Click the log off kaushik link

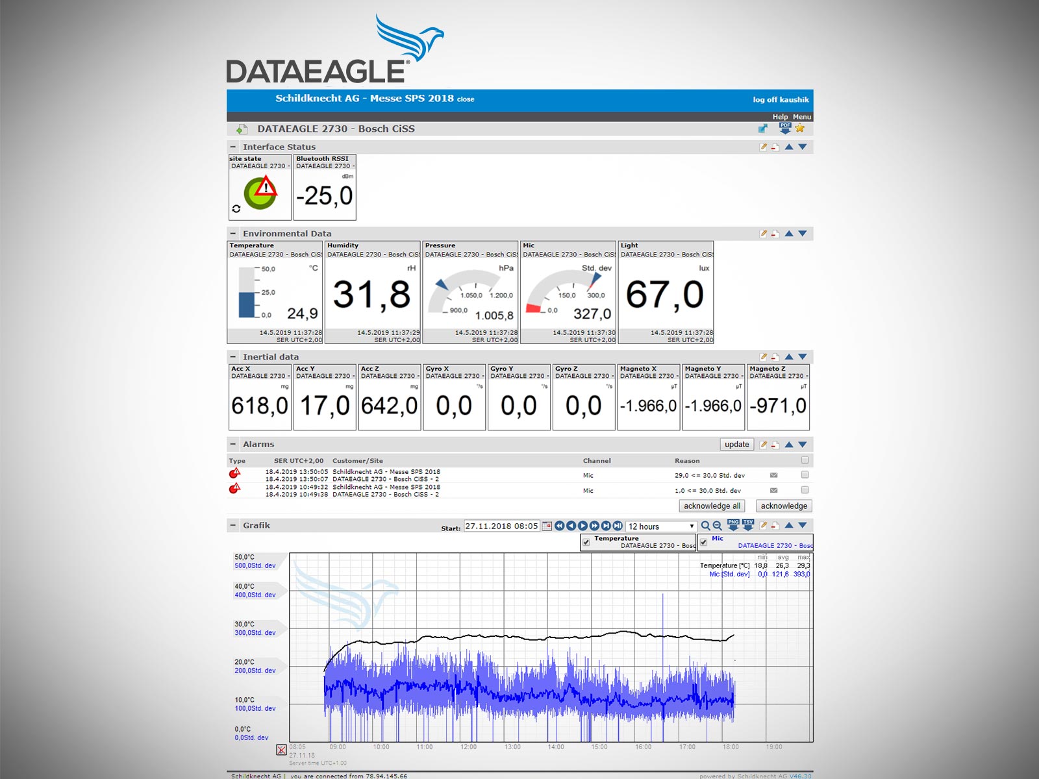coord(781,99)
